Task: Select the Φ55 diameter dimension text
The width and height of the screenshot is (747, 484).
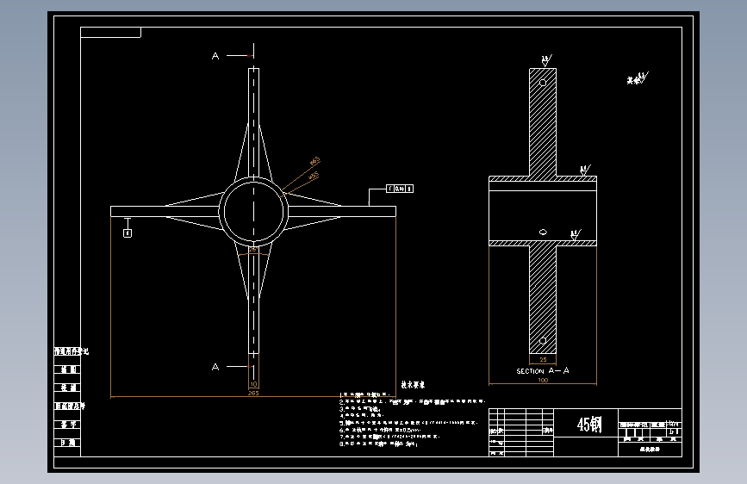Action: [x=314, y=177]
